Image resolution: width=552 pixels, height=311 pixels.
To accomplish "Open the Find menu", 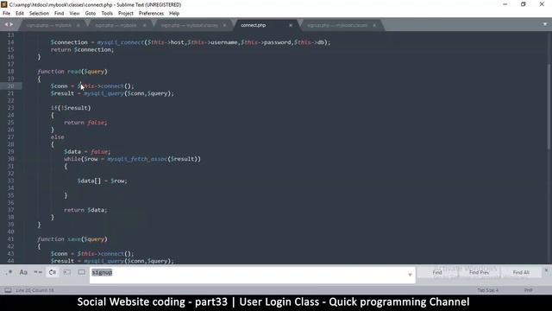I will click(x=59, y=14).
